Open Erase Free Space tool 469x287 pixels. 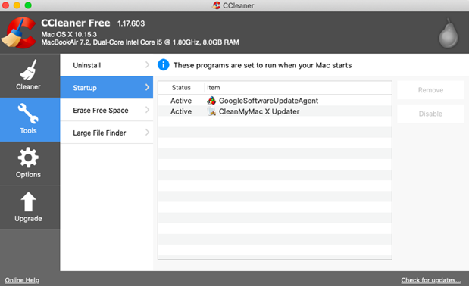tap(107, 110)
